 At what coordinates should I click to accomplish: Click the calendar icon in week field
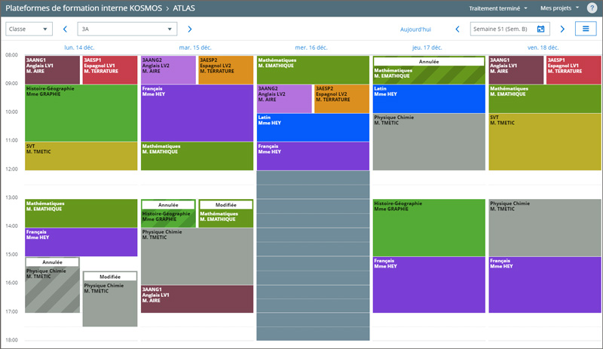[541, 29]
